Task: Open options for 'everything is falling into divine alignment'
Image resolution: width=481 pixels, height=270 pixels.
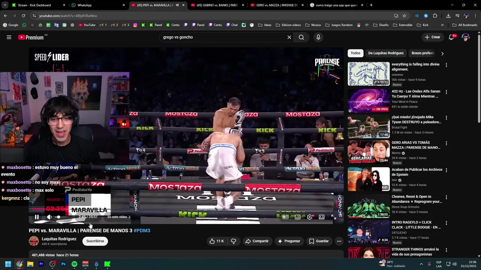Action: [446, 65]
